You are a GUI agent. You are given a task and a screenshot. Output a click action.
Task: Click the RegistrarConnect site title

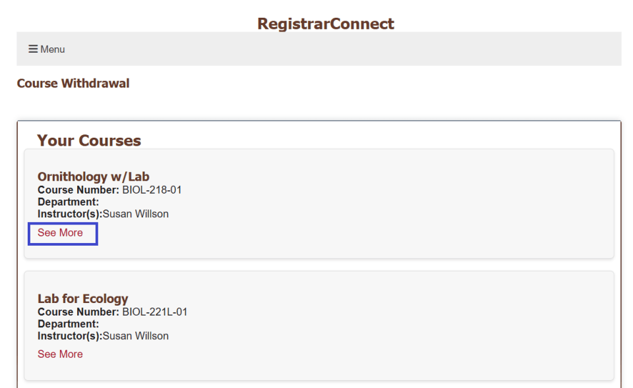[x=326, y=24]
